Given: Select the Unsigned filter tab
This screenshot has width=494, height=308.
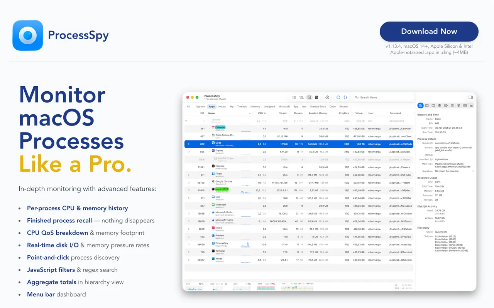Looking at the screenshot, I should (269, 107).
